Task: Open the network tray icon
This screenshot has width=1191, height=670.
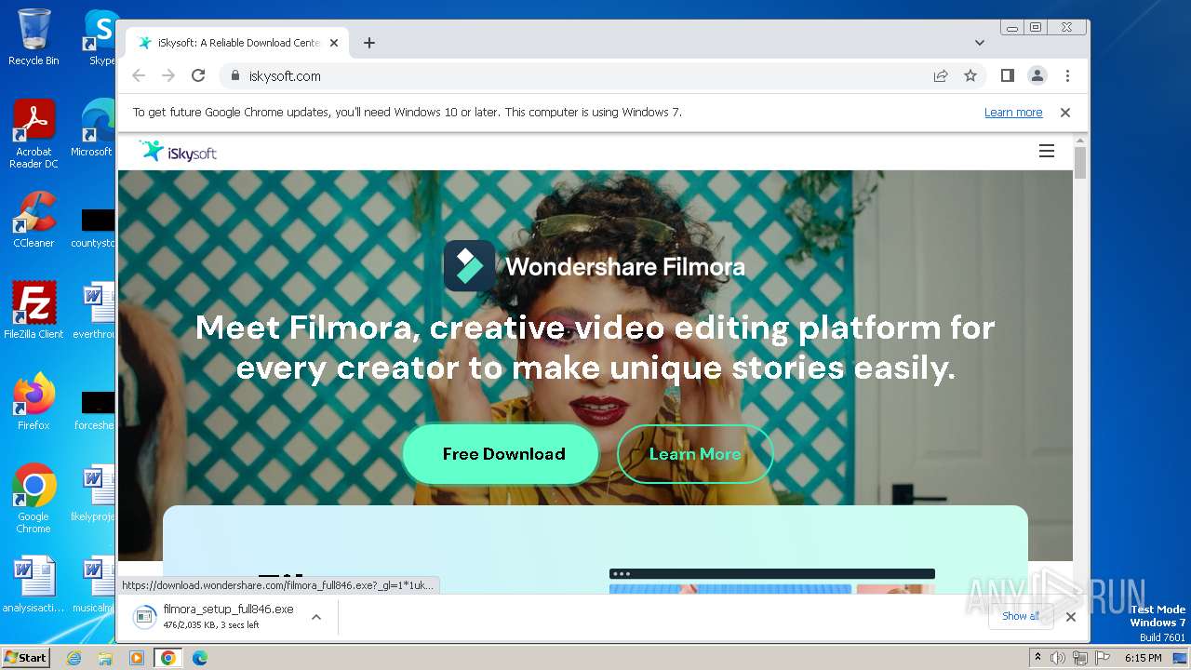Action: [x=1079, y=658]
